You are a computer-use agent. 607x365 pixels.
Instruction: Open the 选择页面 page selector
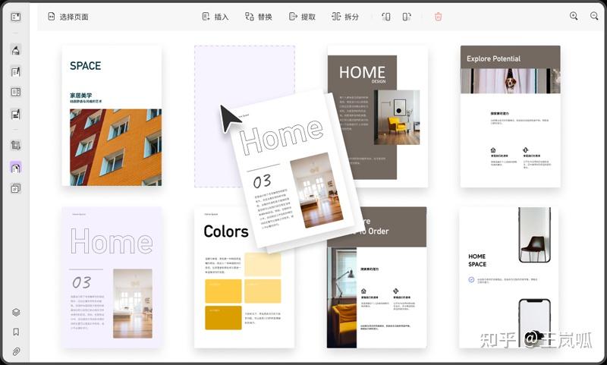click(68, 17)
